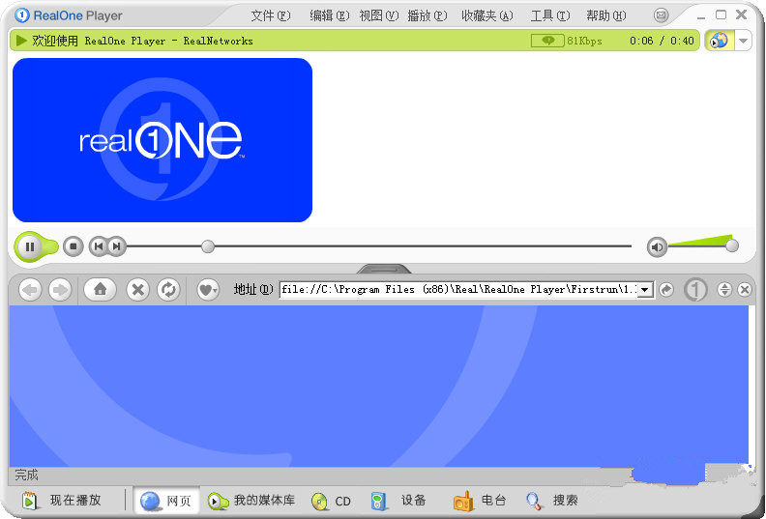Screen dimensions: 766x519
Task: Click the 81Kbps bitrate text
Action: 585,41
